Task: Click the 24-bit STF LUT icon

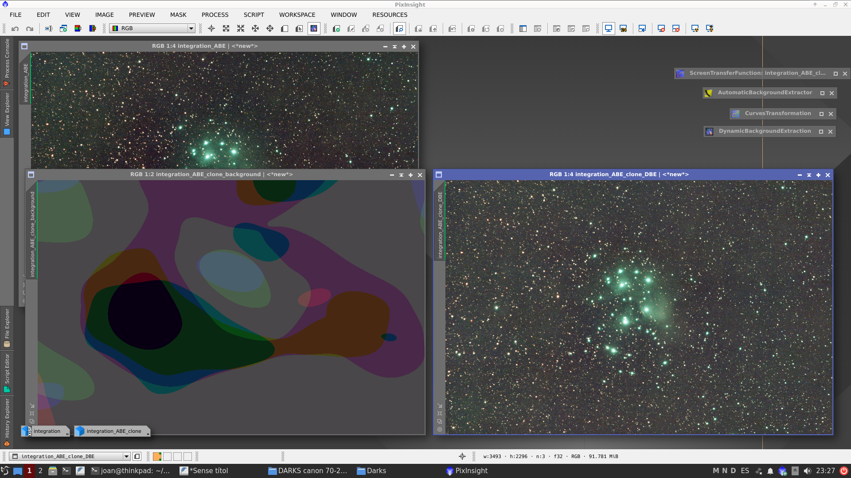Action: coord(623,29)
